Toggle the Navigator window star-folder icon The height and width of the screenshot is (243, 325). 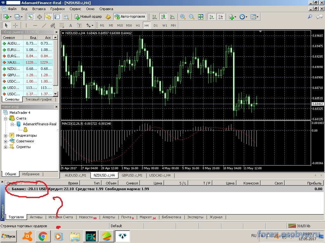pyautogui.click(x=48, y=17)
